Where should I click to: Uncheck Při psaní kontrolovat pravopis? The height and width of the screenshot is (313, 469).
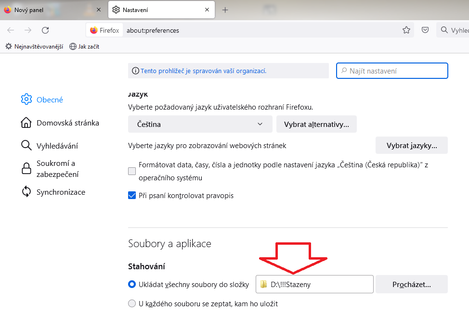click(x=132, y=196)
